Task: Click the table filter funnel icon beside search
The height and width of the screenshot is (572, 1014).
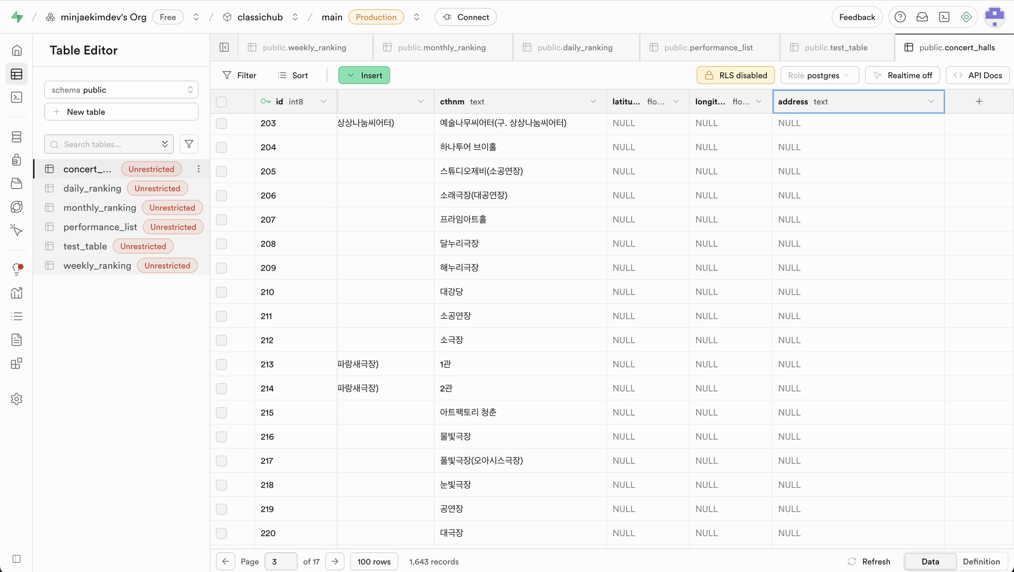Action: tap(189, 144)
